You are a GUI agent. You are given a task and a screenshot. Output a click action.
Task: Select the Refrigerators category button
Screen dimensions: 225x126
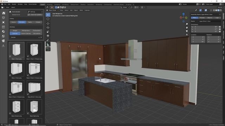click(26, 30)
